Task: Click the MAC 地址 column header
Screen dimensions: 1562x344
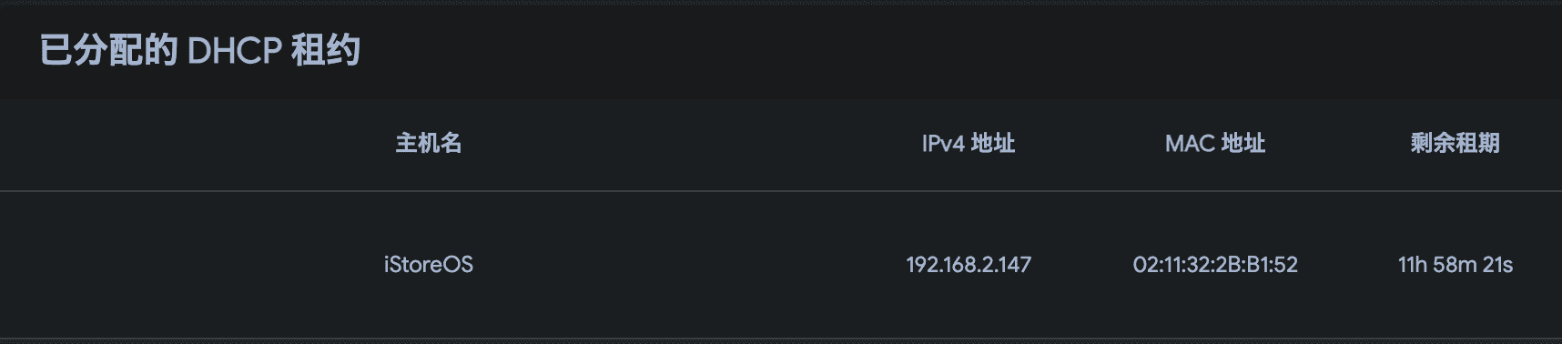Action: coord(1215,143)
